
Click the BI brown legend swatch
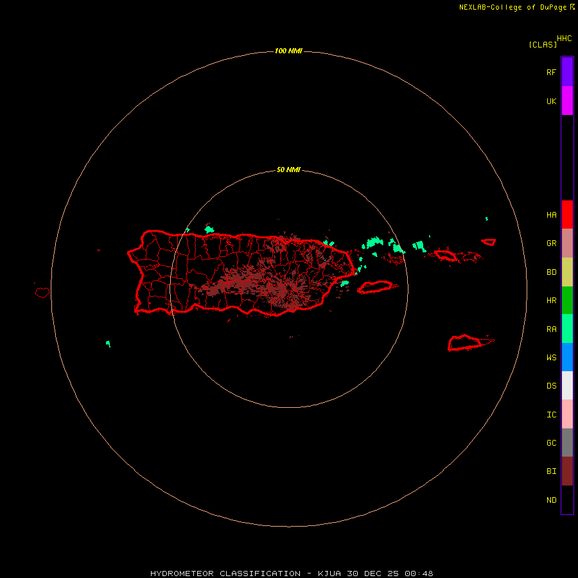[x=567, y=471]
